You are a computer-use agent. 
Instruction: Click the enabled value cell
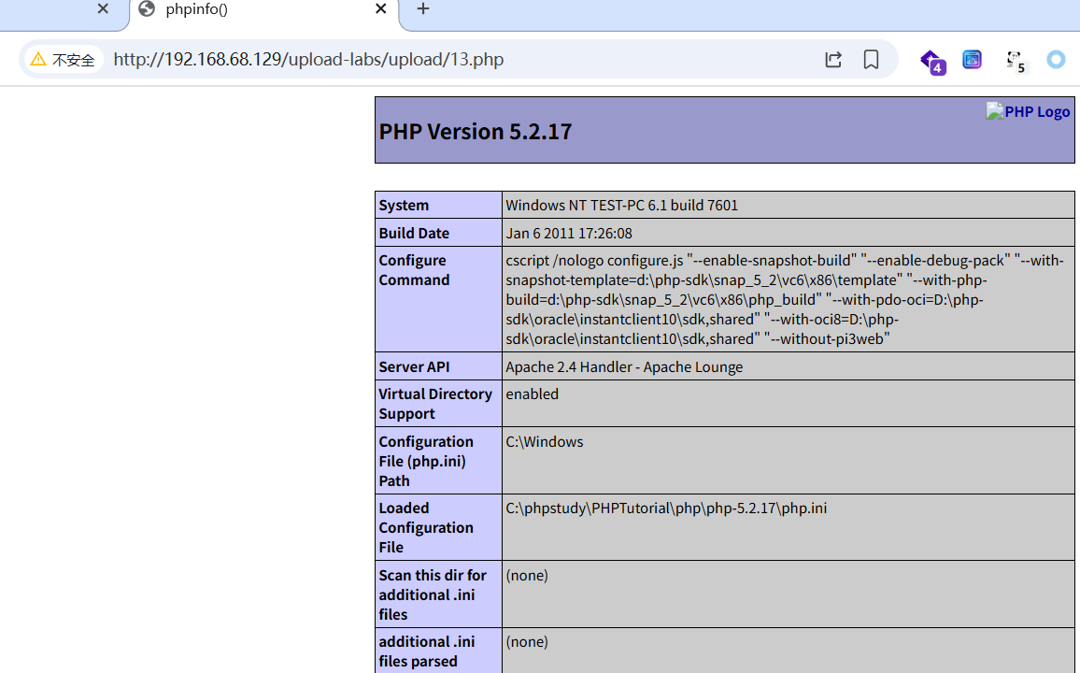click(788, 403)
